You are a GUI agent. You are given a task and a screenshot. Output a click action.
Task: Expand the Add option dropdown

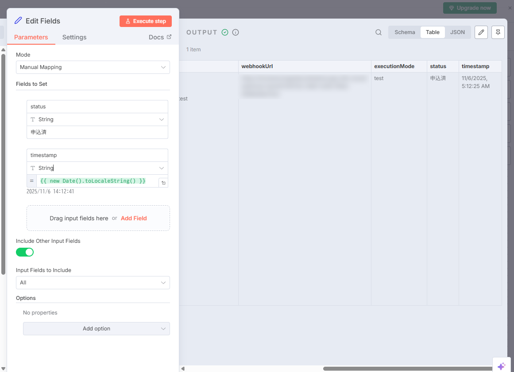97,329
